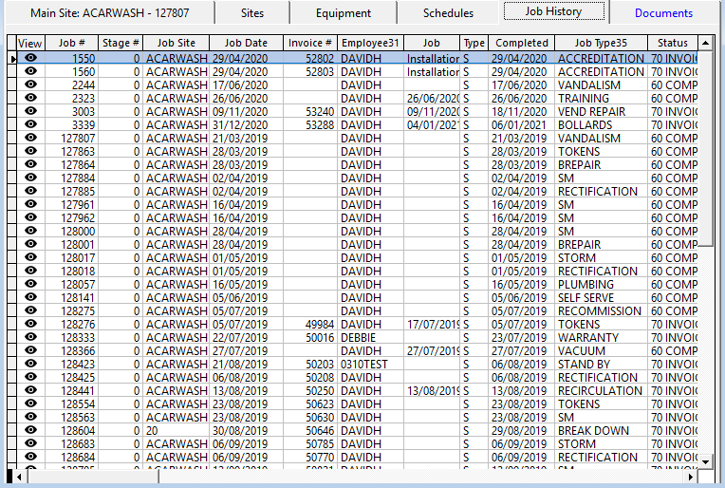View job 128604 using its eye icon
Viewport: 725px width, 488px height.
(30, 430)
